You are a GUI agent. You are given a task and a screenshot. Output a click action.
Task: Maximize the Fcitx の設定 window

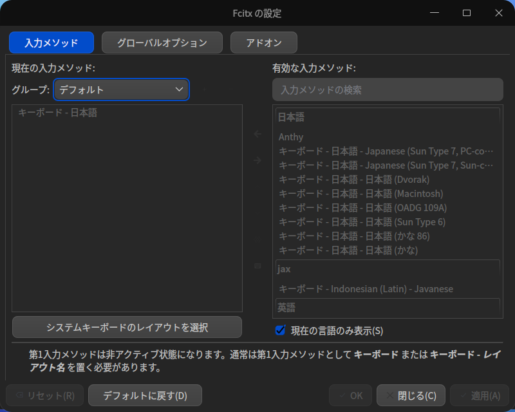click(466, 13)
